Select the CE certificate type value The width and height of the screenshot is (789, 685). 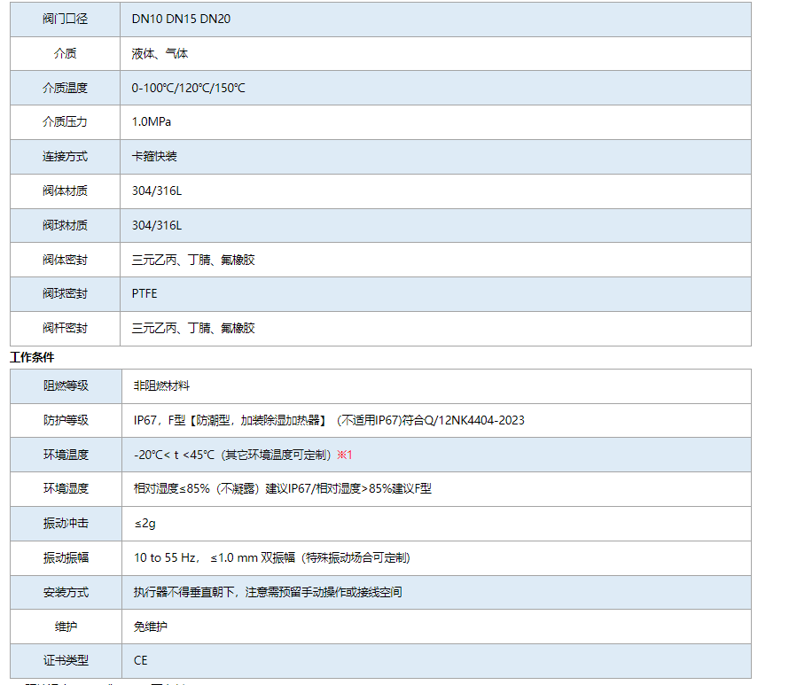coord(140,660)
